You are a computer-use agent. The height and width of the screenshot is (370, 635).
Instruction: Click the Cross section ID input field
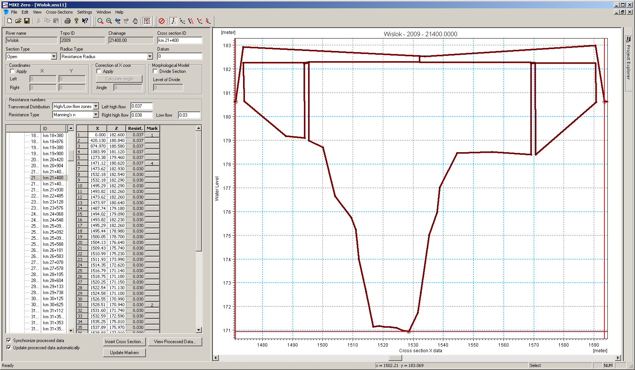coord(180,40)
